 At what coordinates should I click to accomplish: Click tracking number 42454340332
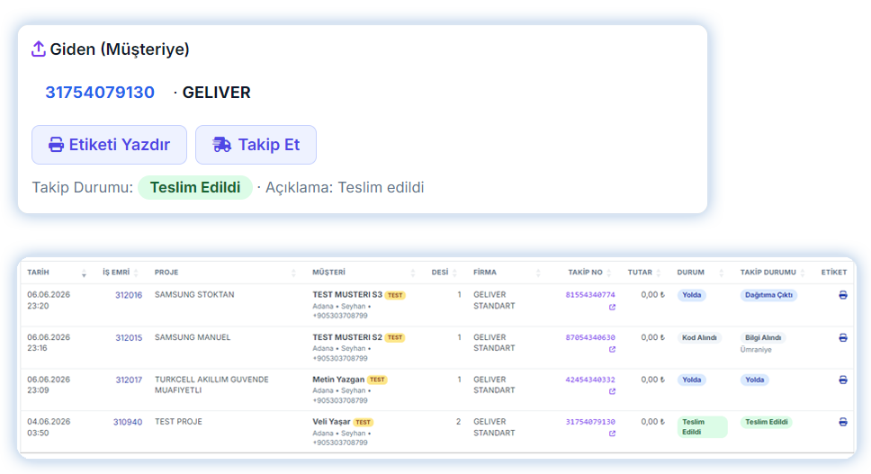pos(590,380)
